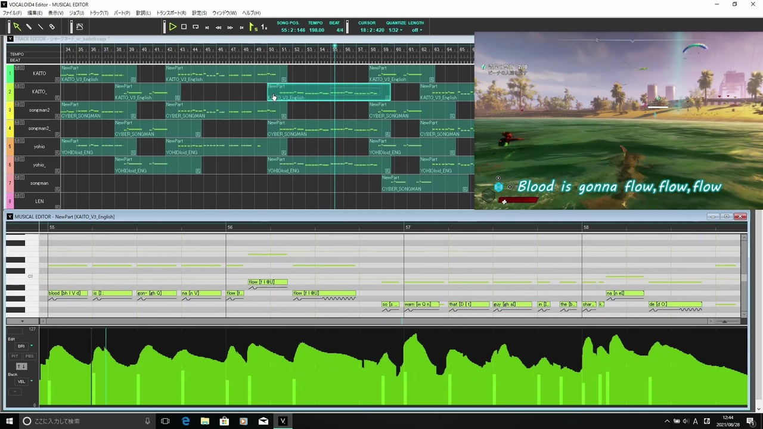This screenshot has height=429, width=763.
Task: Open the QUANTIZE 1/32 dropdown
Action: (395, 30)
